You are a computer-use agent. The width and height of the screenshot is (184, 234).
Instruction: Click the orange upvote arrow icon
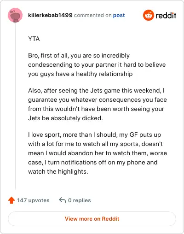[11, 200]
